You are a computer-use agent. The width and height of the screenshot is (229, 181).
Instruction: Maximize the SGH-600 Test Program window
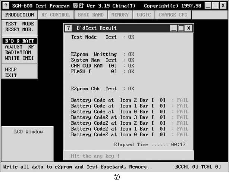tap(215, 6)
